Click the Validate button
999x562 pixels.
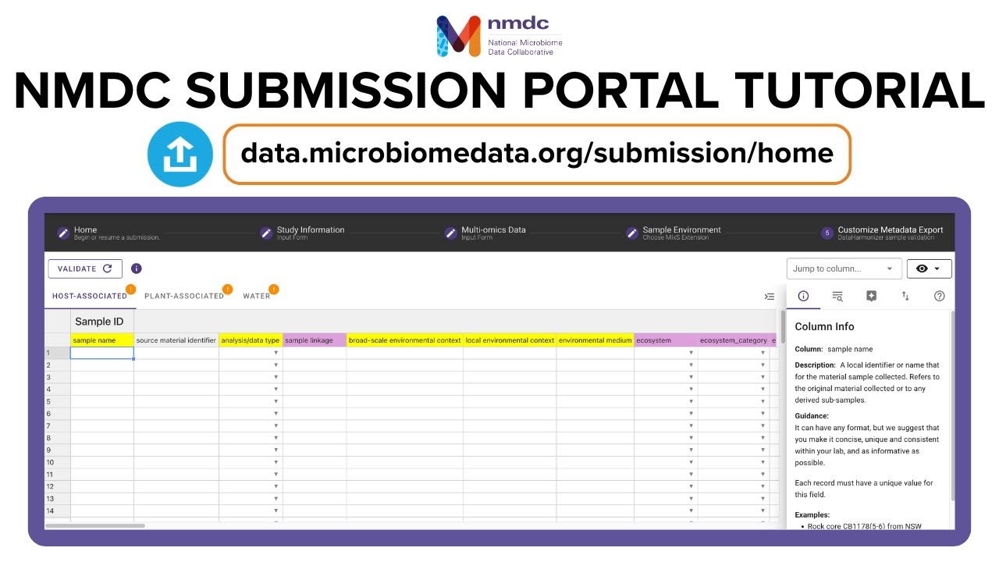pos(85,269)
